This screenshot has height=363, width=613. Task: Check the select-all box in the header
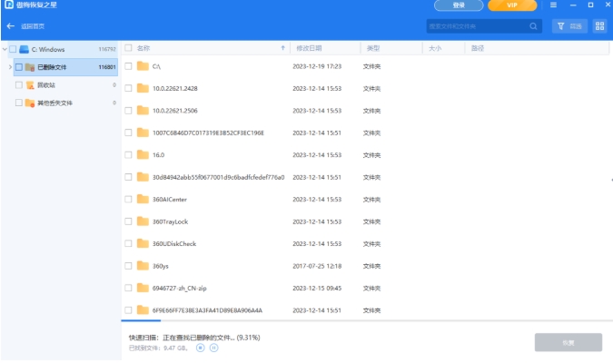pos(128,47)
